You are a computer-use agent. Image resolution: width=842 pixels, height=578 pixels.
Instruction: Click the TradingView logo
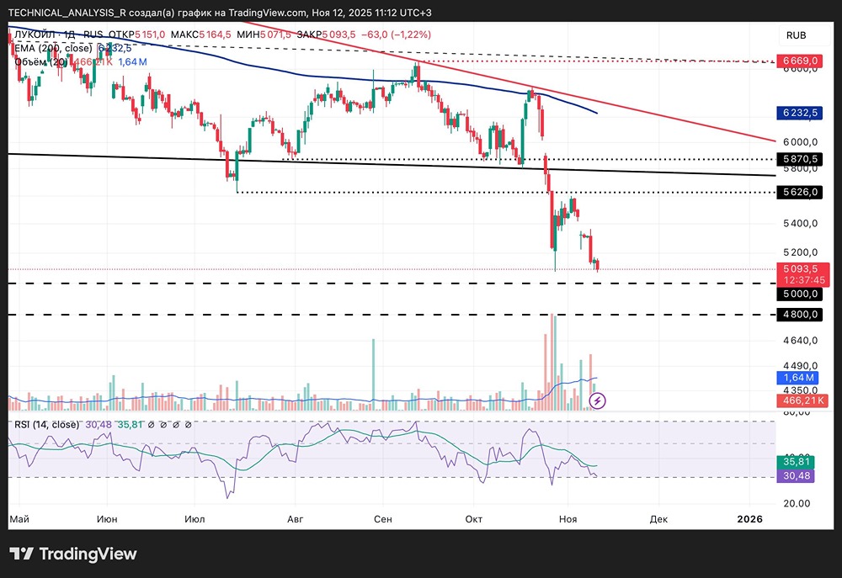pyautogui.click(x=72, y=554)
